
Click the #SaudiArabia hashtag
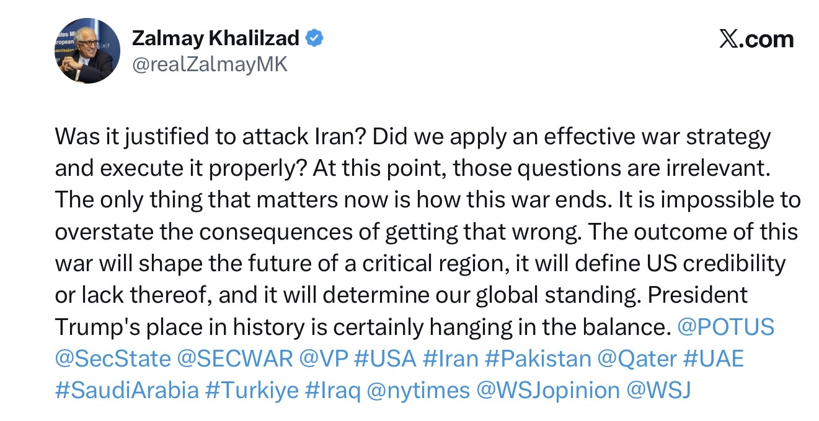point(127,391)
